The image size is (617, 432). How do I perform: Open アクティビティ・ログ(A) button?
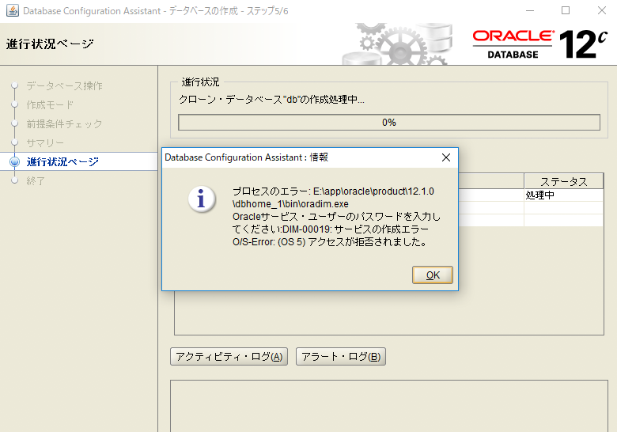[229, 357]
